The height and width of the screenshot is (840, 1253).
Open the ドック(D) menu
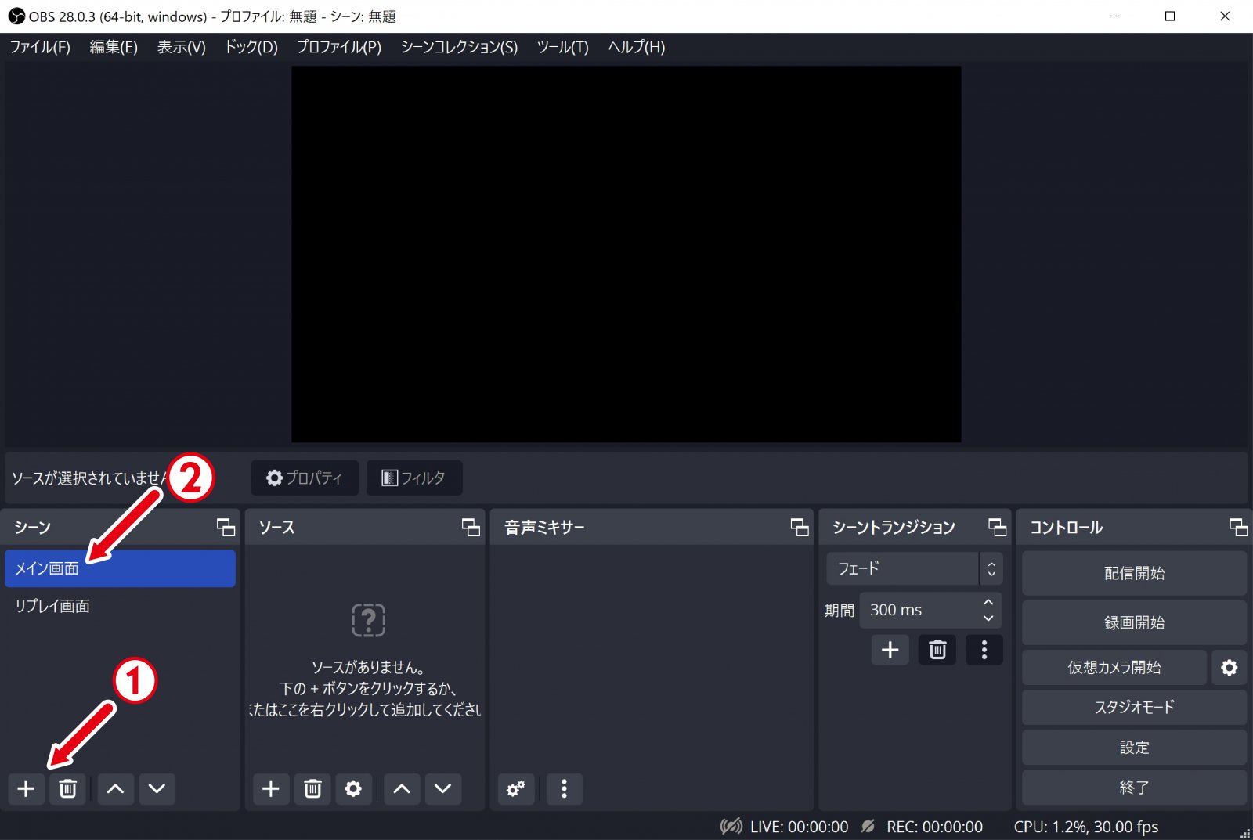(251, 47)
